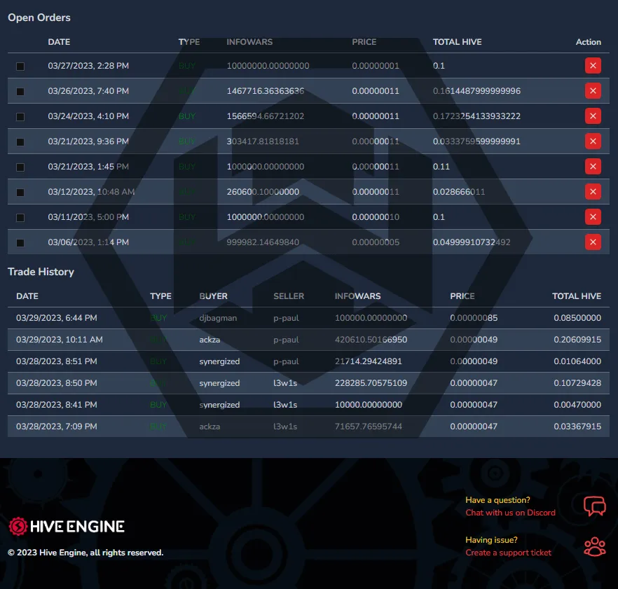Screen dimensions: 618x589
Task: Tick checkbox for 03/21/2023, 1:45 PM order
Action: 20,167
